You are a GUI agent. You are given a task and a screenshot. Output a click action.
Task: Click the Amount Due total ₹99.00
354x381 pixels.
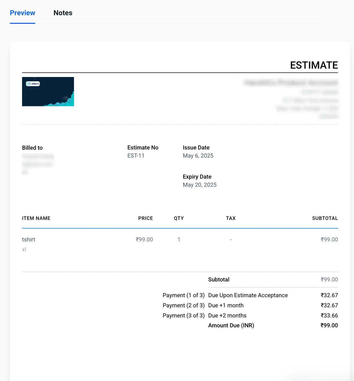329,325
